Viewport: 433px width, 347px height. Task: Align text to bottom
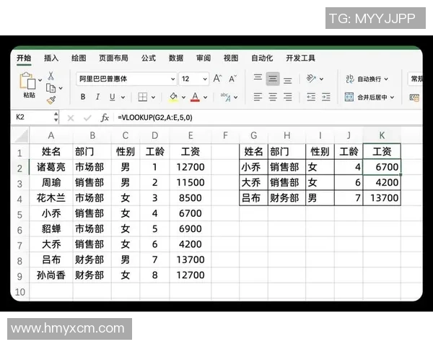tap(287, 80)
